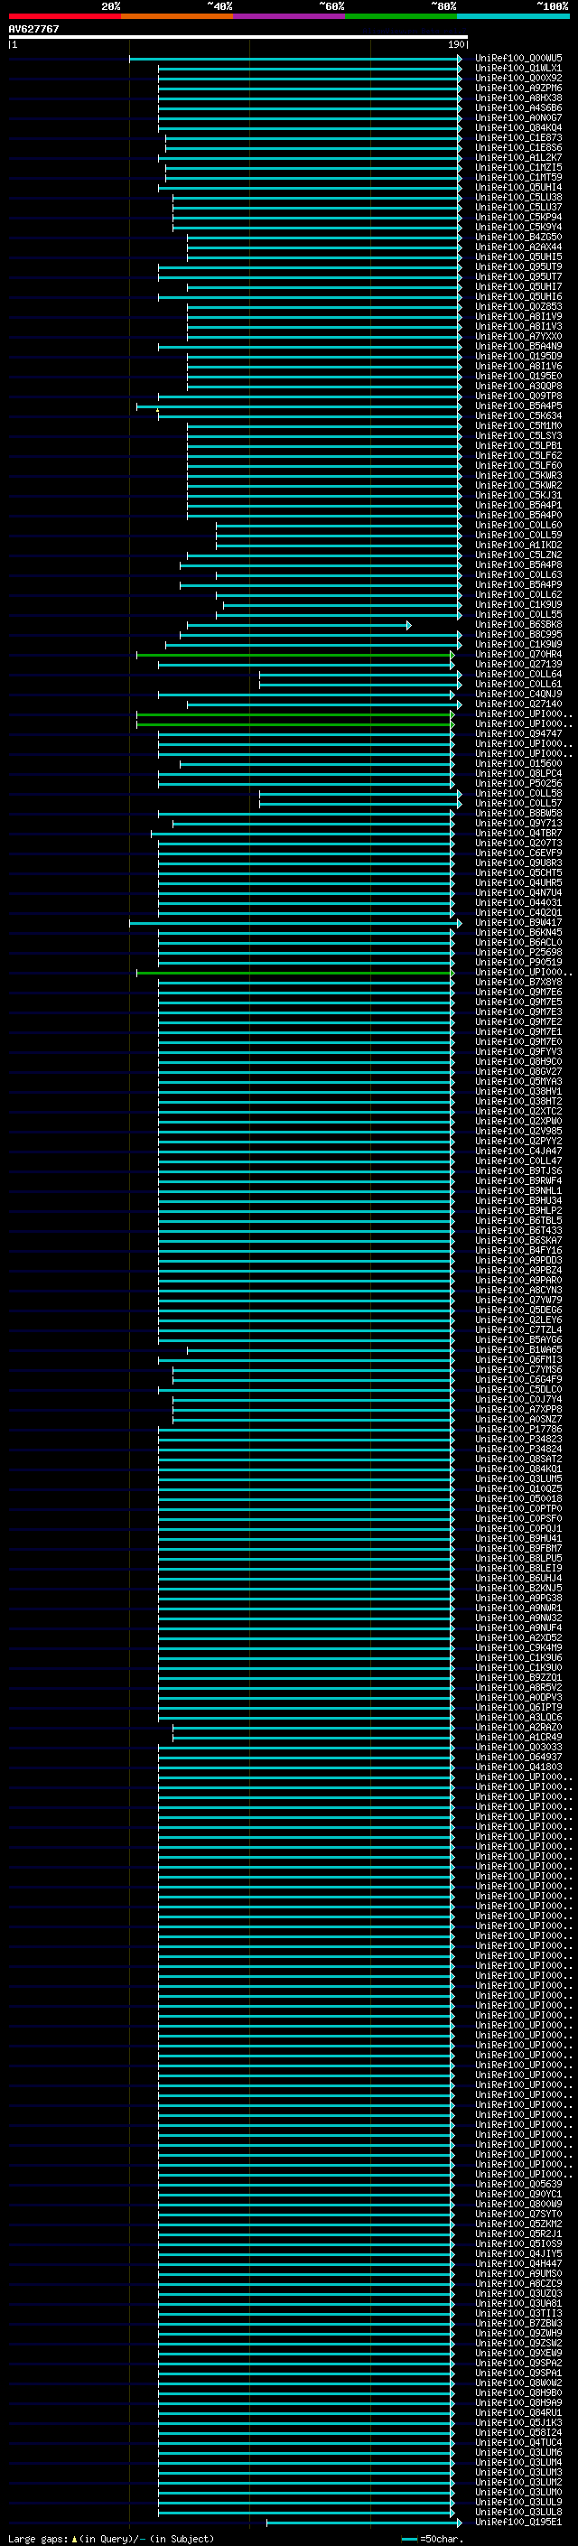Select hit label UniRef100_B9ZZQ1
Screen dimensions: 578x2546
pos(518,1677)
